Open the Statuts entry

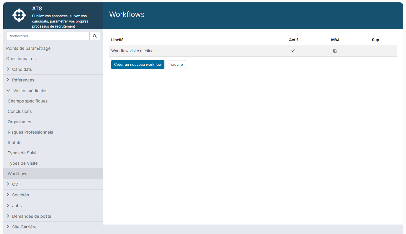[14, 142]
